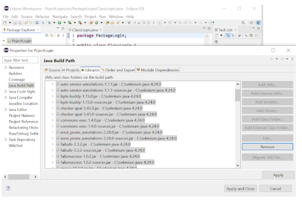Close the ClassLogin.java editor tab

point(101,30)
